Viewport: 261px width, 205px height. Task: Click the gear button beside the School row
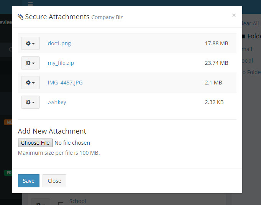40,202
